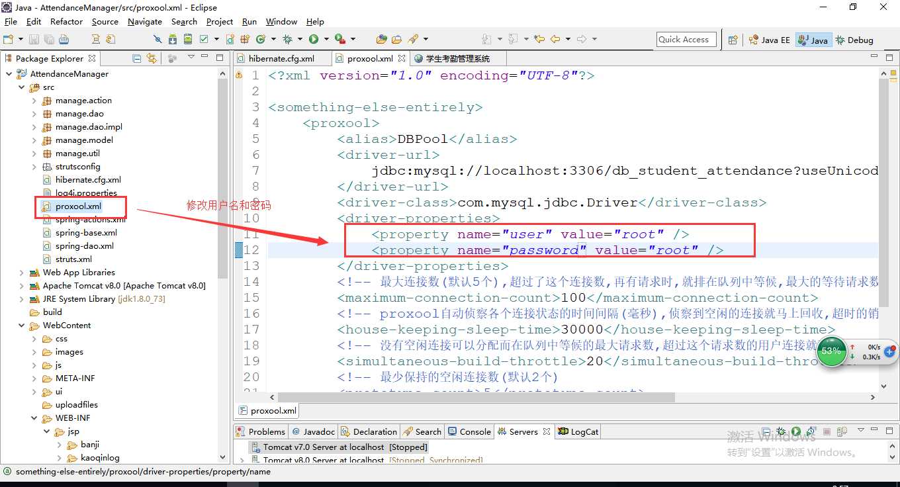Click Last Edit Location arrow icon
The height and width of the screenshot is (487, 900).
[x=539, y=39]
